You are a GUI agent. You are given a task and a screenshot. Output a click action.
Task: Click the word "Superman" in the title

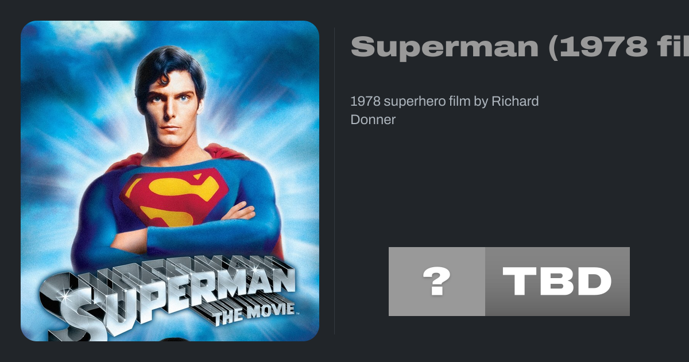click(x=444, y=47)
